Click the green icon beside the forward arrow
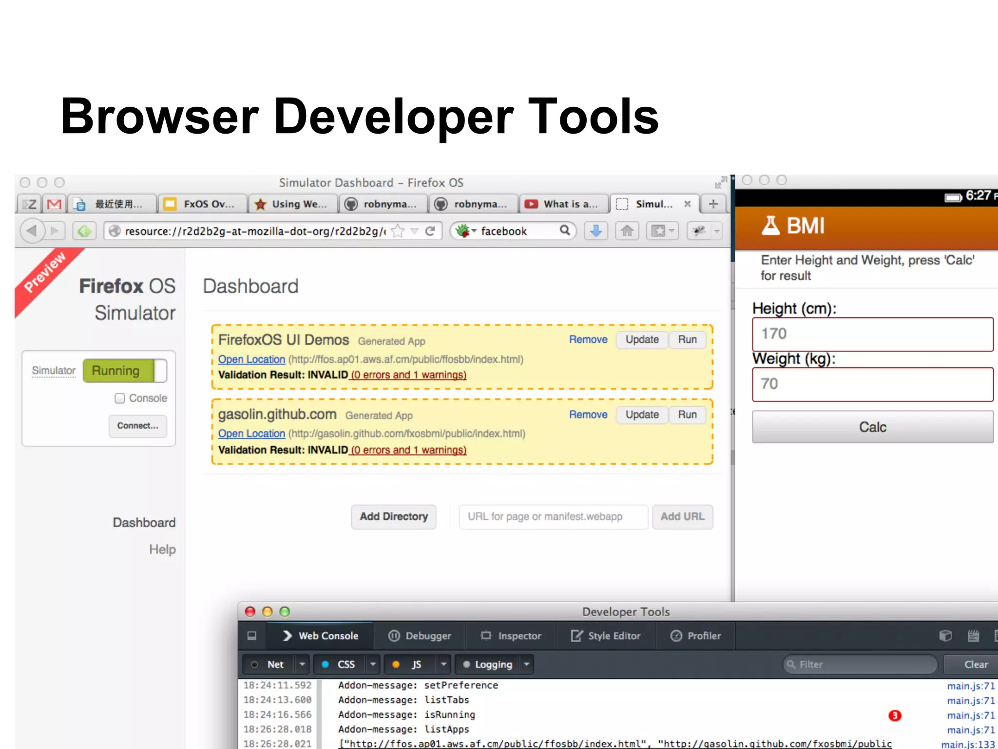 pos(84,231)
